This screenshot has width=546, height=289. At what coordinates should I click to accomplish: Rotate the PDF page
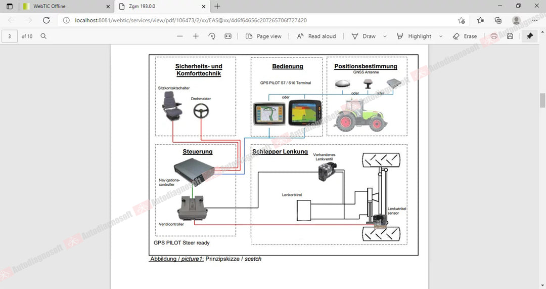pyautogui.click(x=212, y=36)
